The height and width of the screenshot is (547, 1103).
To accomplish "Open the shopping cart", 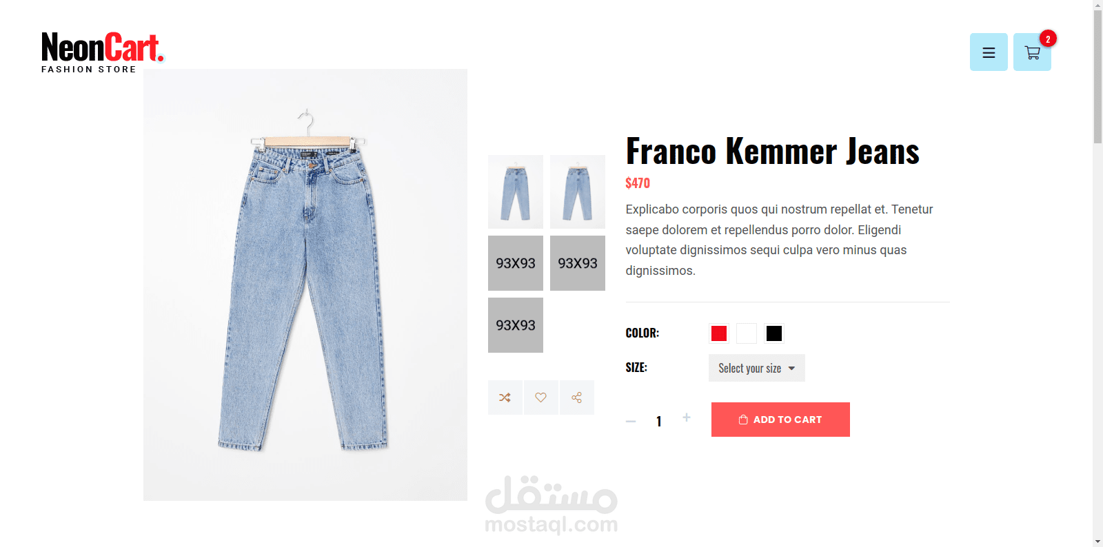I will [x=1032, y=52].
